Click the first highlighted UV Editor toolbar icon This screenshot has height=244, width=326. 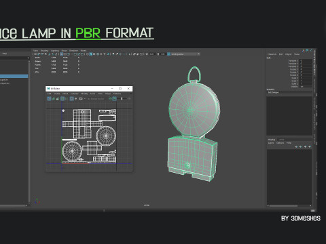tap(49, 99)
